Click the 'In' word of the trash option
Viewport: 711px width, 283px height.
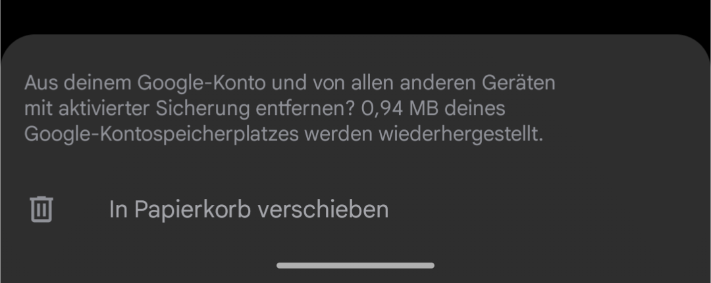[x=118, y=209]
